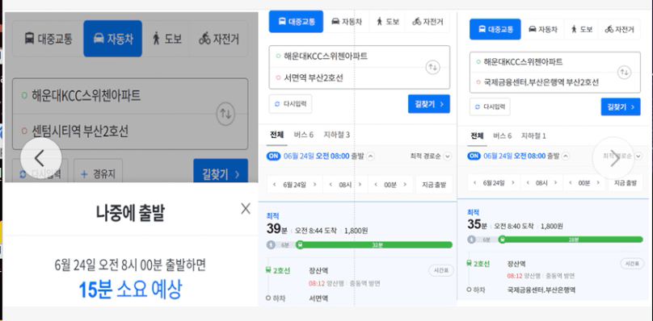Select 자동차 car mode in right panel
The width and height of the screenshot is (653, 321).
pos(542,29)
